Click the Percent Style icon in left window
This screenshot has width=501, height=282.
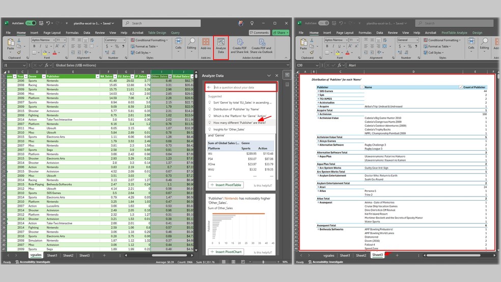coord(117,46)
